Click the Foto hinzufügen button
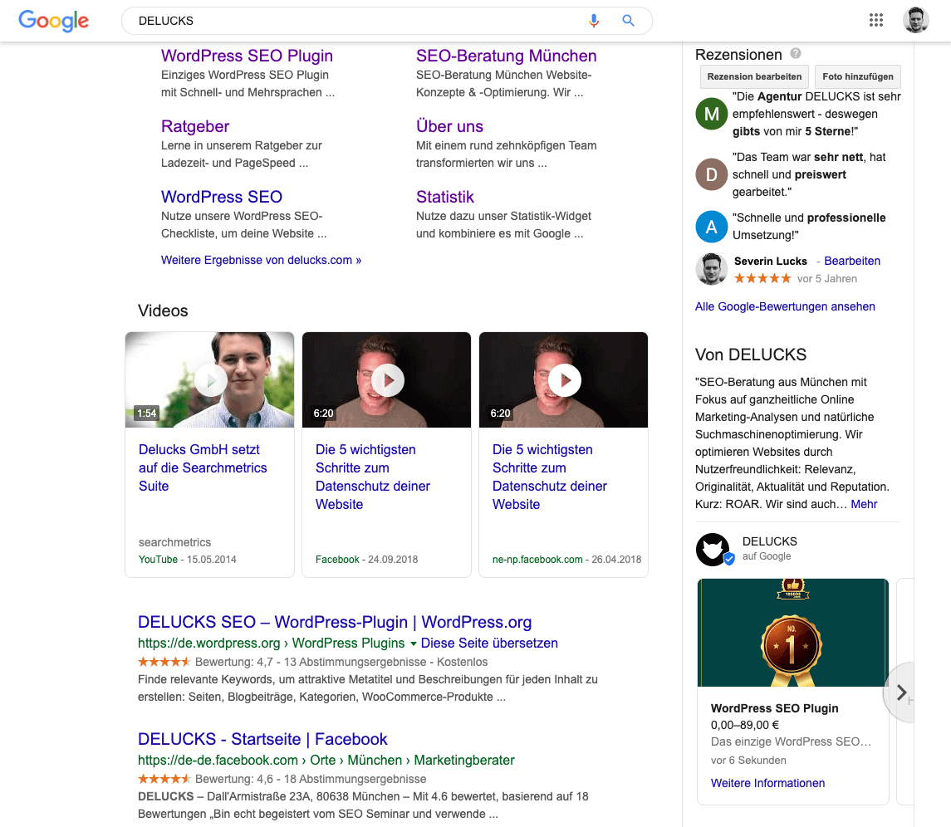Viewport: 951px width, 827px height. 858,76
